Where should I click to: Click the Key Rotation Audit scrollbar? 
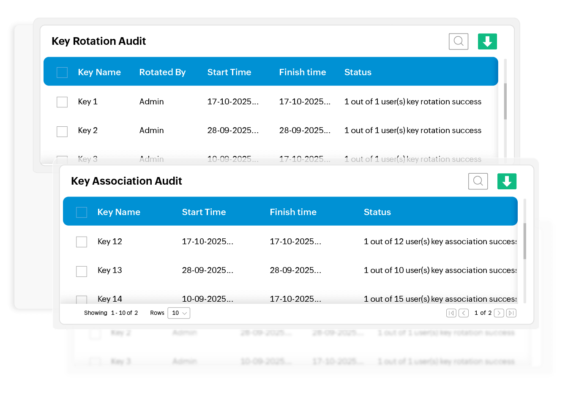[x=505, y=101]
